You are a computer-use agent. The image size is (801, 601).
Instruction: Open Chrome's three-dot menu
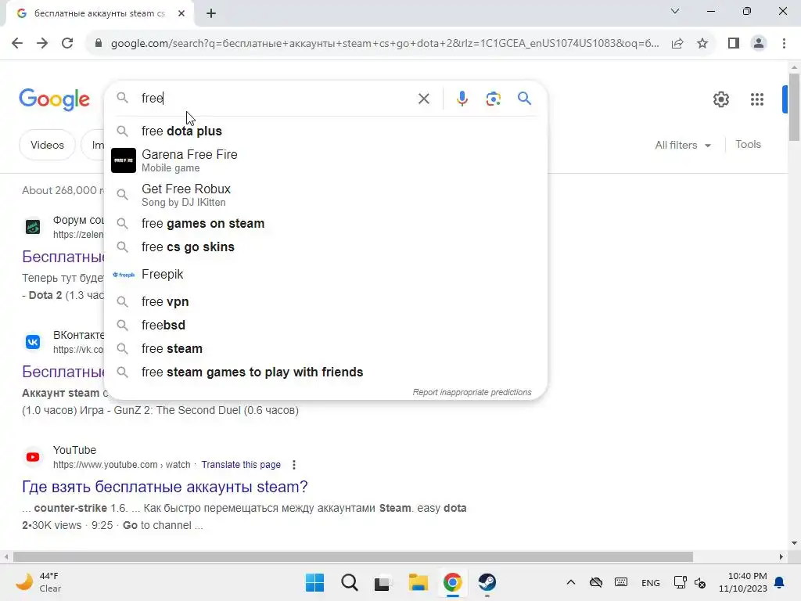tap(784, 43)
